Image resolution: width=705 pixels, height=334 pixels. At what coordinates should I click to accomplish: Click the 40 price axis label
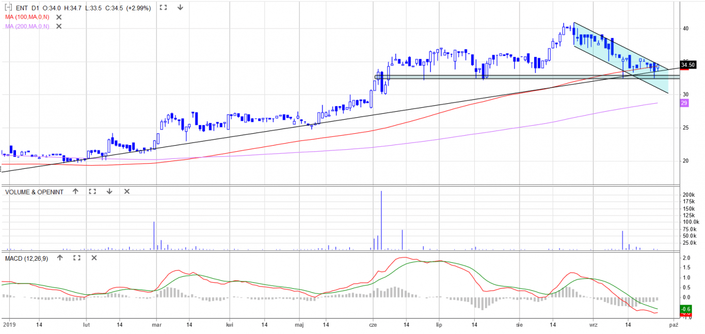[x=686, y=28]
